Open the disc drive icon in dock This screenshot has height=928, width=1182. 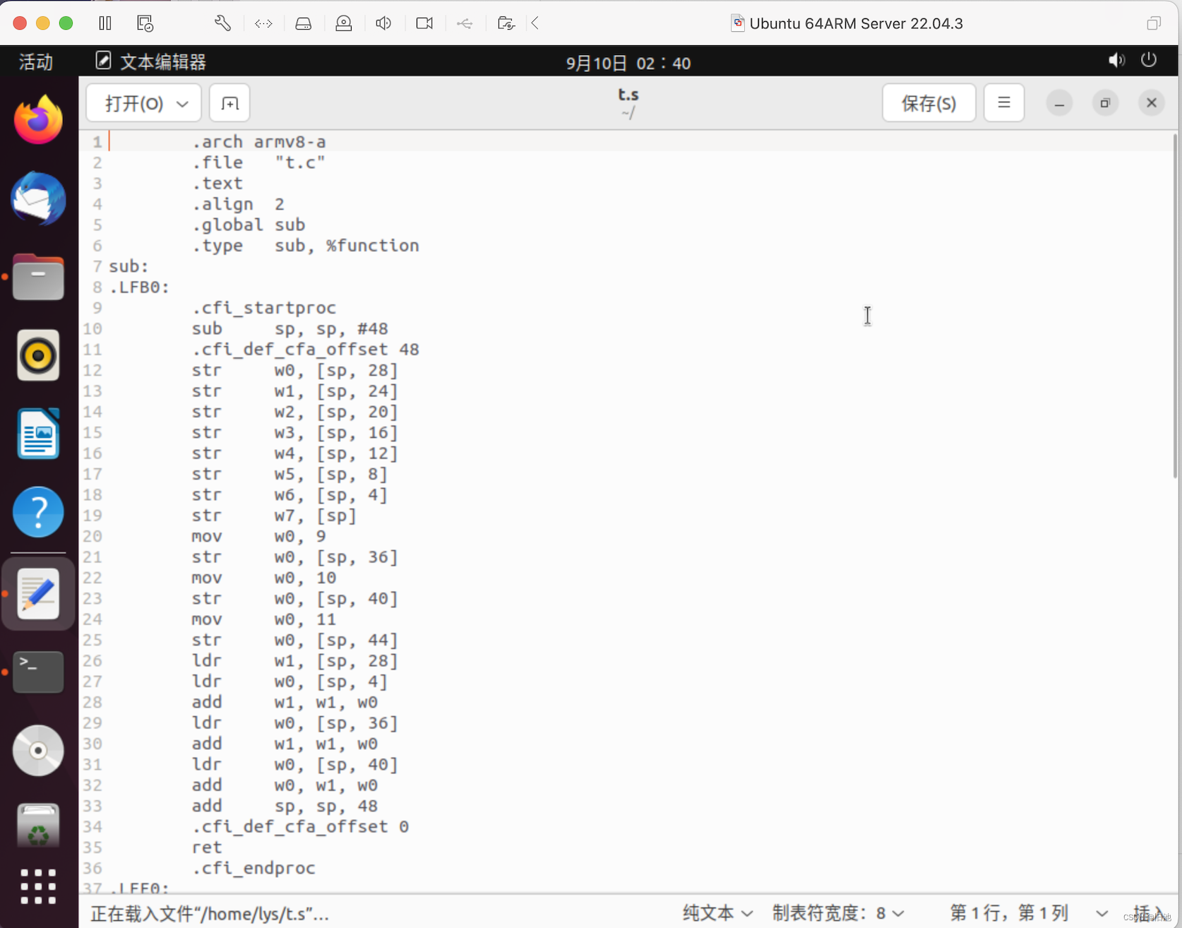coord(38,750)
